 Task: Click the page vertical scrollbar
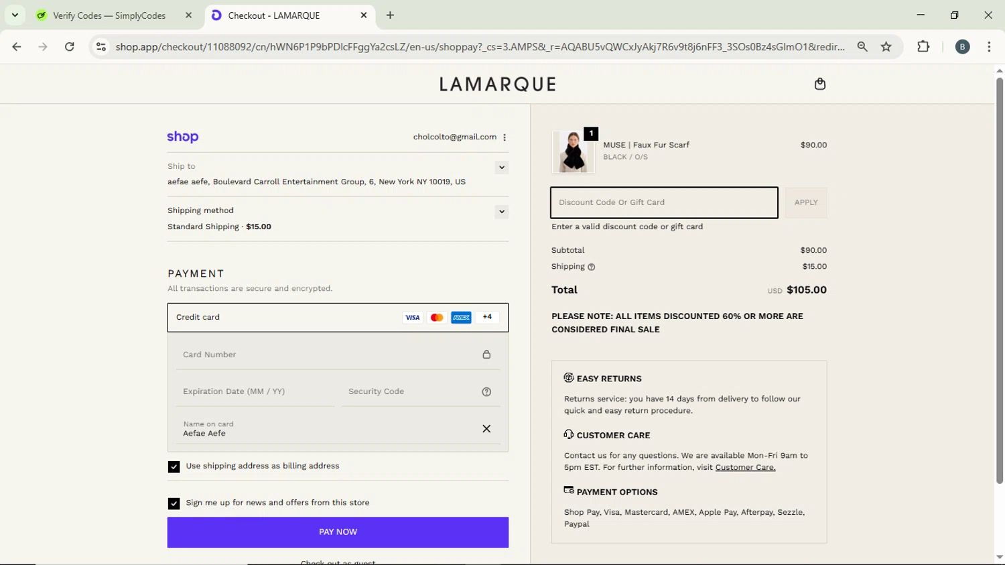999,280
